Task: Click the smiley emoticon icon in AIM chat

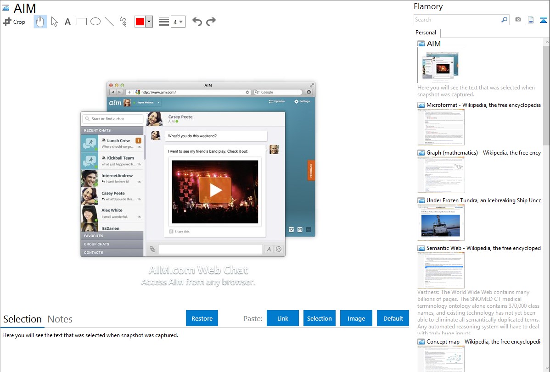Action: click(x=279, y=249)
